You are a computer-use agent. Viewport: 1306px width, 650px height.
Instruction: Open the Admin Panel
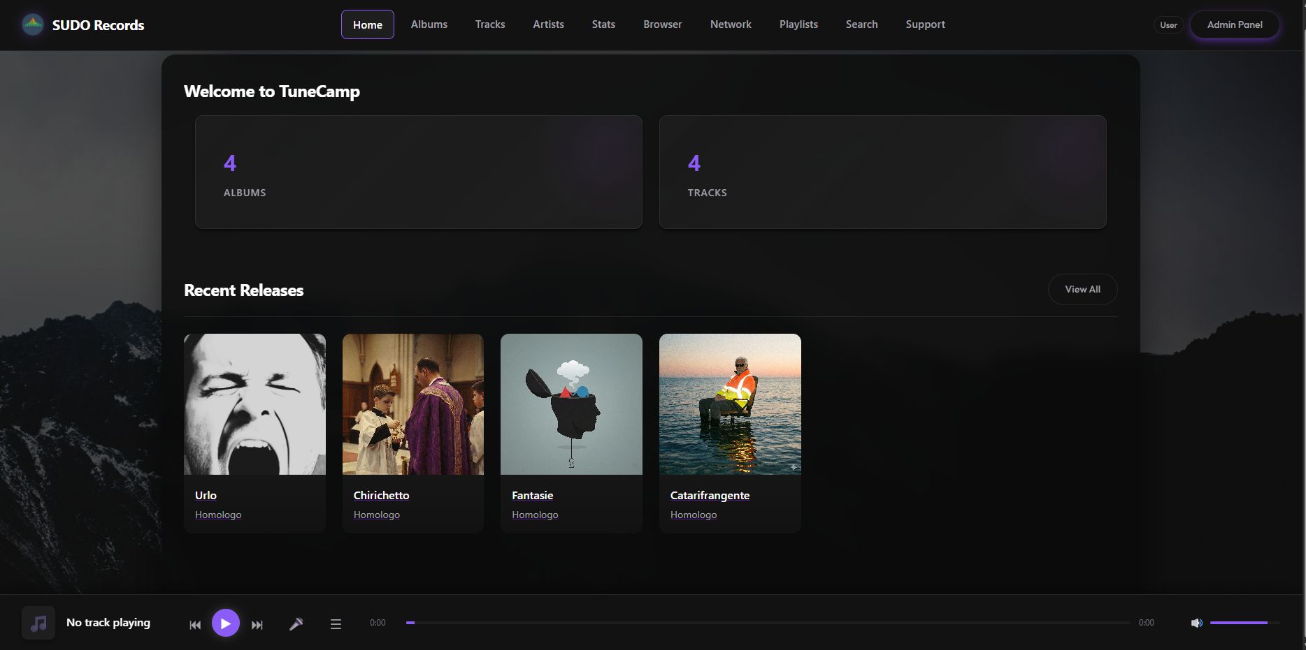coord(1234,24)
